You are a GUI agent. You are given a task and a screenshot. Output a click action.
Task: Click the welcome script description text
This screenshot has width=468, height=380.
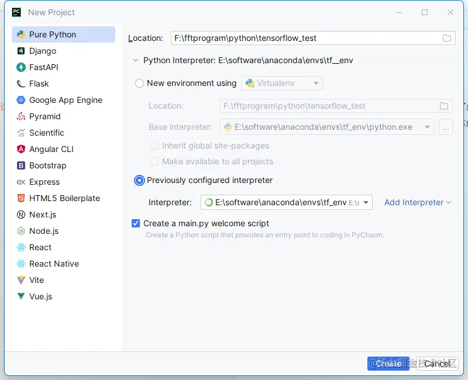pyautogui.click(x=265, y=235)
